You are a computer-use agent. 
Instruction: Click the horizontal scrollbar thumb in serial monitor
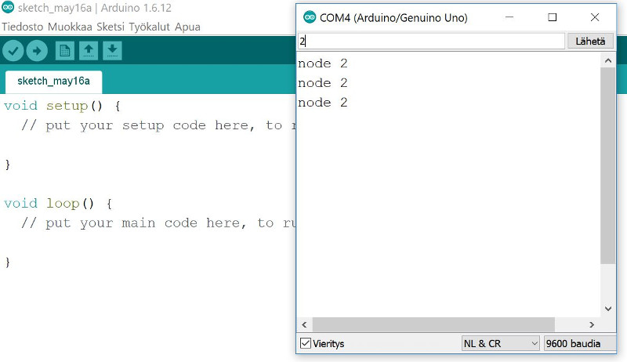click(x=433, y=325)
